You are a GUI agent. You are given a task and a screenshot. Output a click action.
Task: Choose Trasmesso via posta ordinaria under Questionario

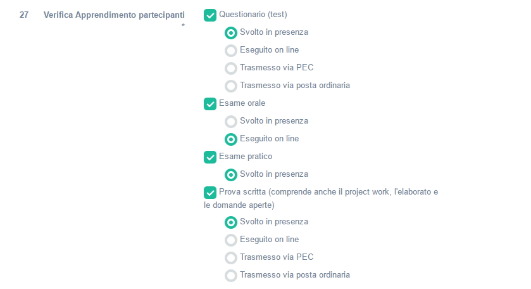[231, 86]
